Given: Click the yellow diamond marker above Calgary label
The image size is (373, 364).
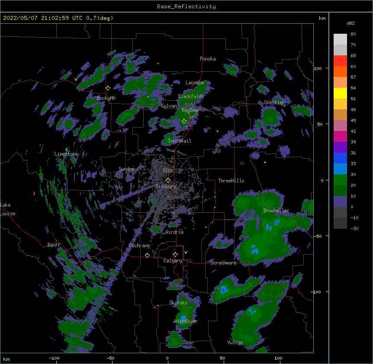Looking at the screenshot, I should (x=175, y=255).
